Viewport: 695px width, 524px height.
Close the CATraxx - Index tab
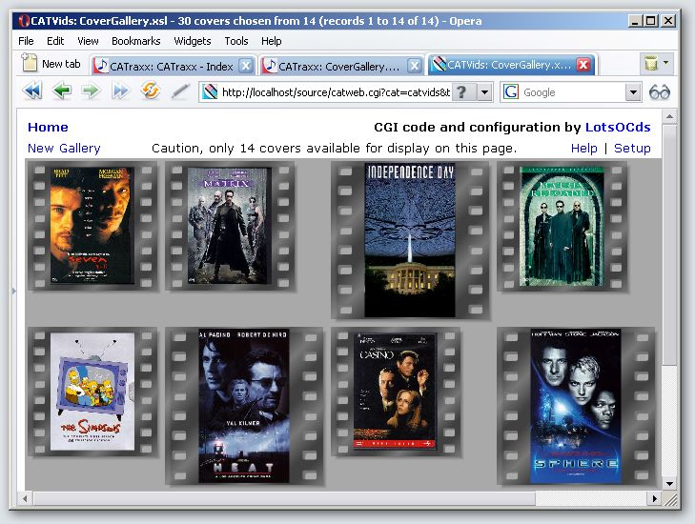click(245, 66)
